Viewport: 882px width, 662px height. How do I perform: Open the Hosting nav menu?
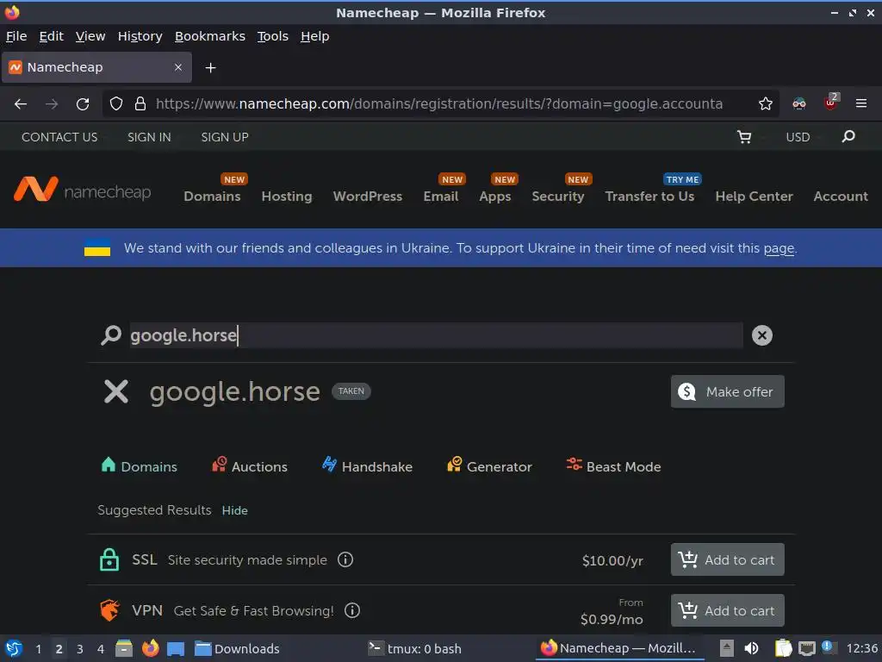(287, 196)
